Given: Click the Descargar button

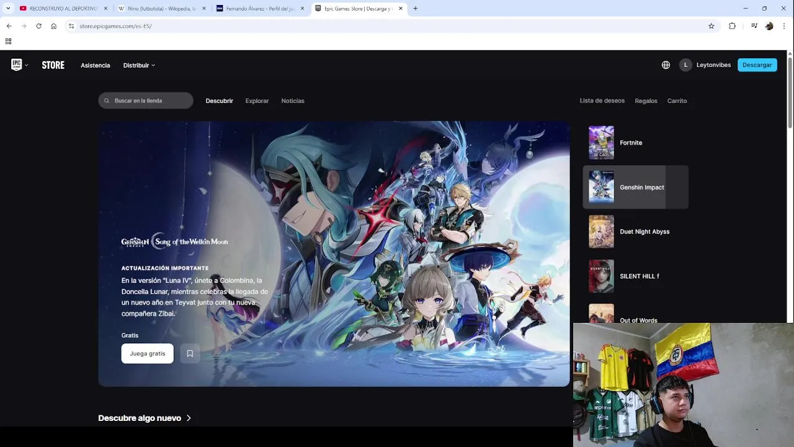Looking at the screenshot, I should tap(757, 65).
